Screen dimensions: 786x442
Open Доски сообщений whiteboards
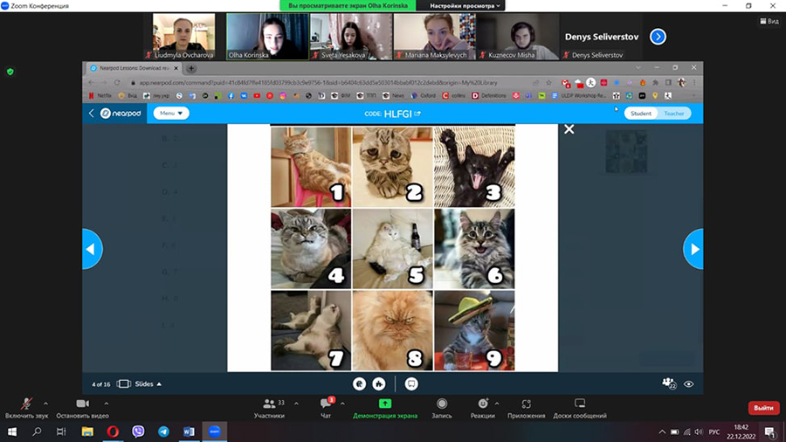coord(580,408)
